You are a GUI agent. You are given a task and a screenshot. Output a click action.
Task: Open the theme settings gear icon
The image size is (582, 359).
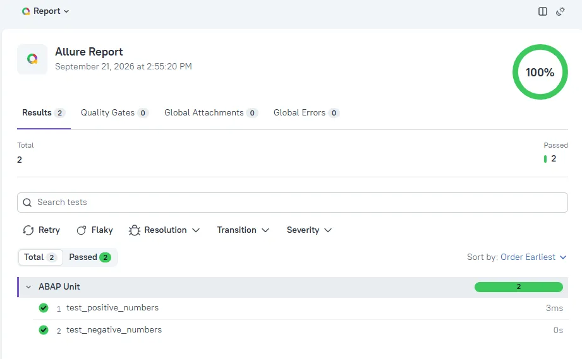tap(560, 11)
